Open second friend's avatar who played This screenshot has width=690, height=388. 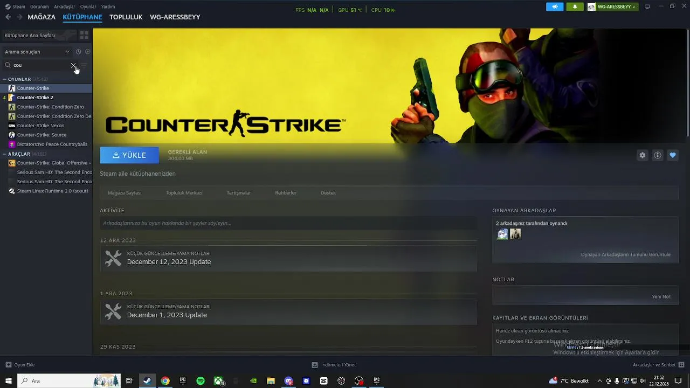[x=515, y=234]
